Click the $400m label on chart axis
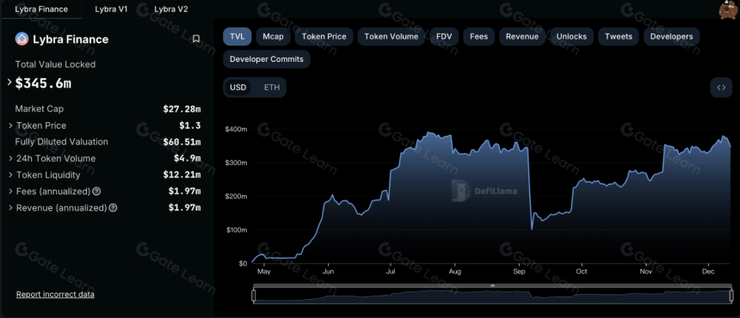The image size is (740, 318). tap(237, 129)
